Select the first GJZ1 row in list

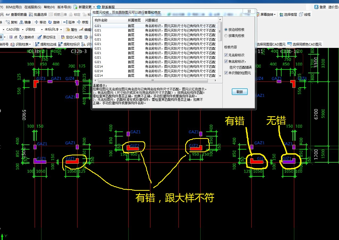click(x=155, y=26)
